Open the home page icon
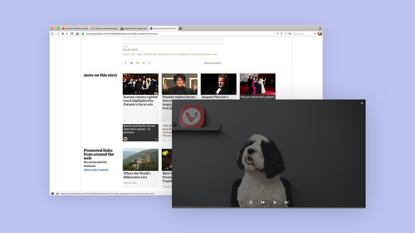Screen dimensions: 415x233 pos(77,34)
